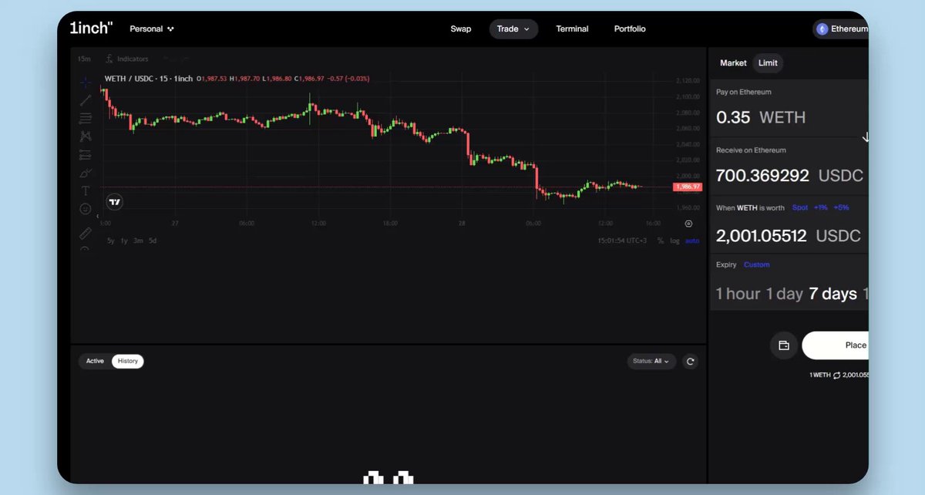This screenshot has height=495, width=925.
Task: Select 1 day expiry
Action: pyautogui.click(x=784, y=294)
